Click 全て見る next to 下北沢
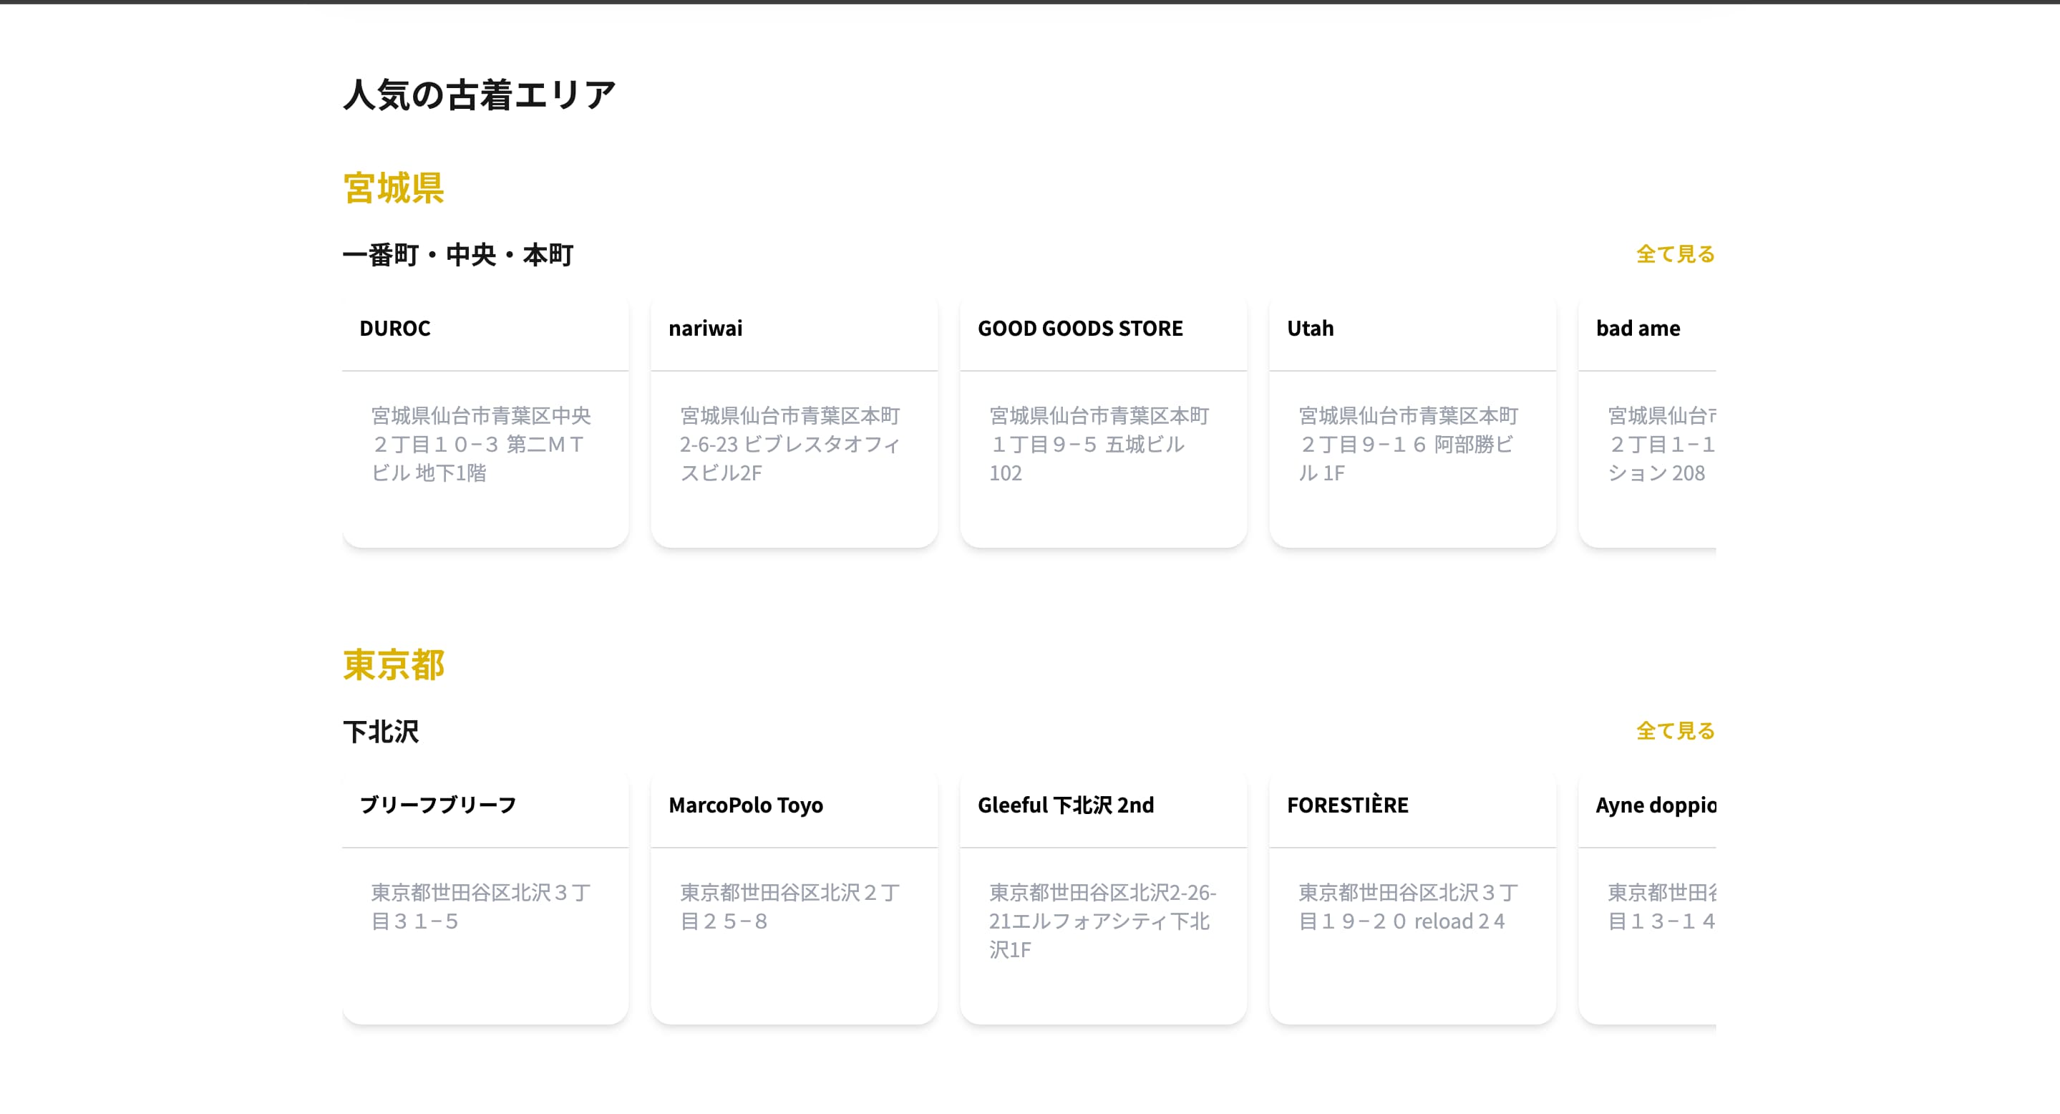2060x1114 pixels. pos(1674,730)
